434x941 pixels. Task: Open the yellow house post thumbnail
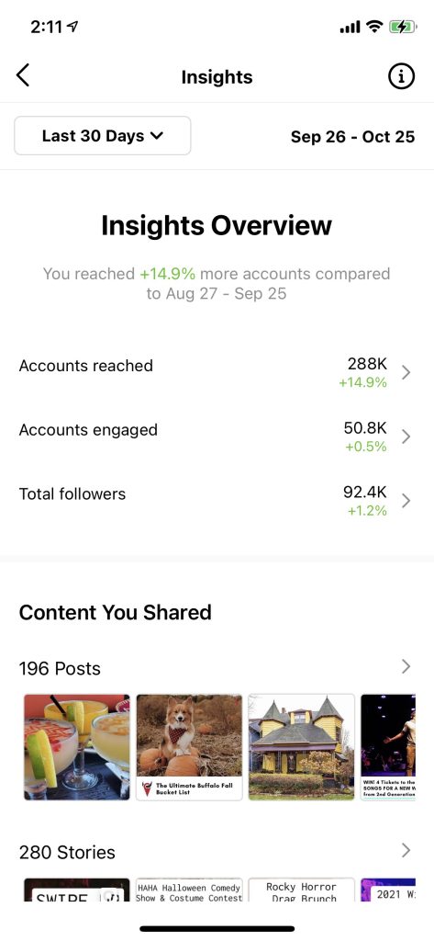click(x=302, y=747)
